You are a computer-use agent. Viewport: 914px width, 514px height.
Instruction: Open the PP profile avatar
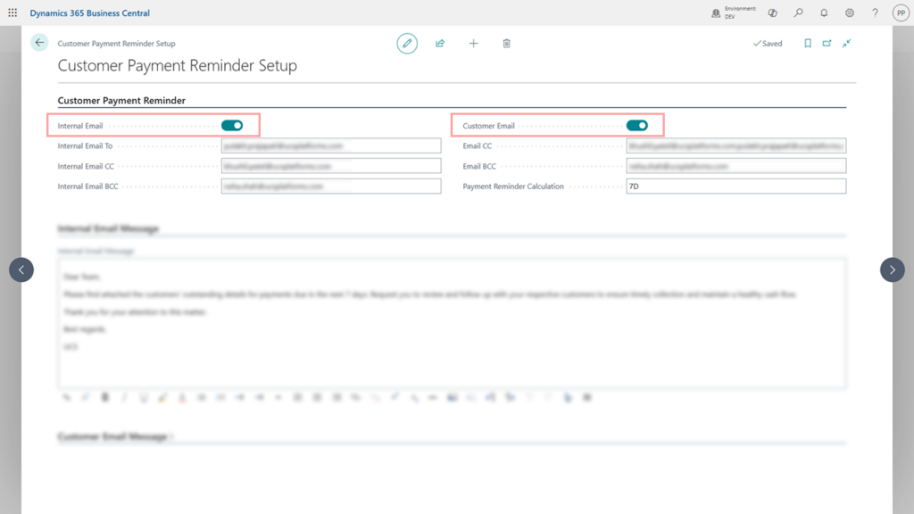[901, 12]
